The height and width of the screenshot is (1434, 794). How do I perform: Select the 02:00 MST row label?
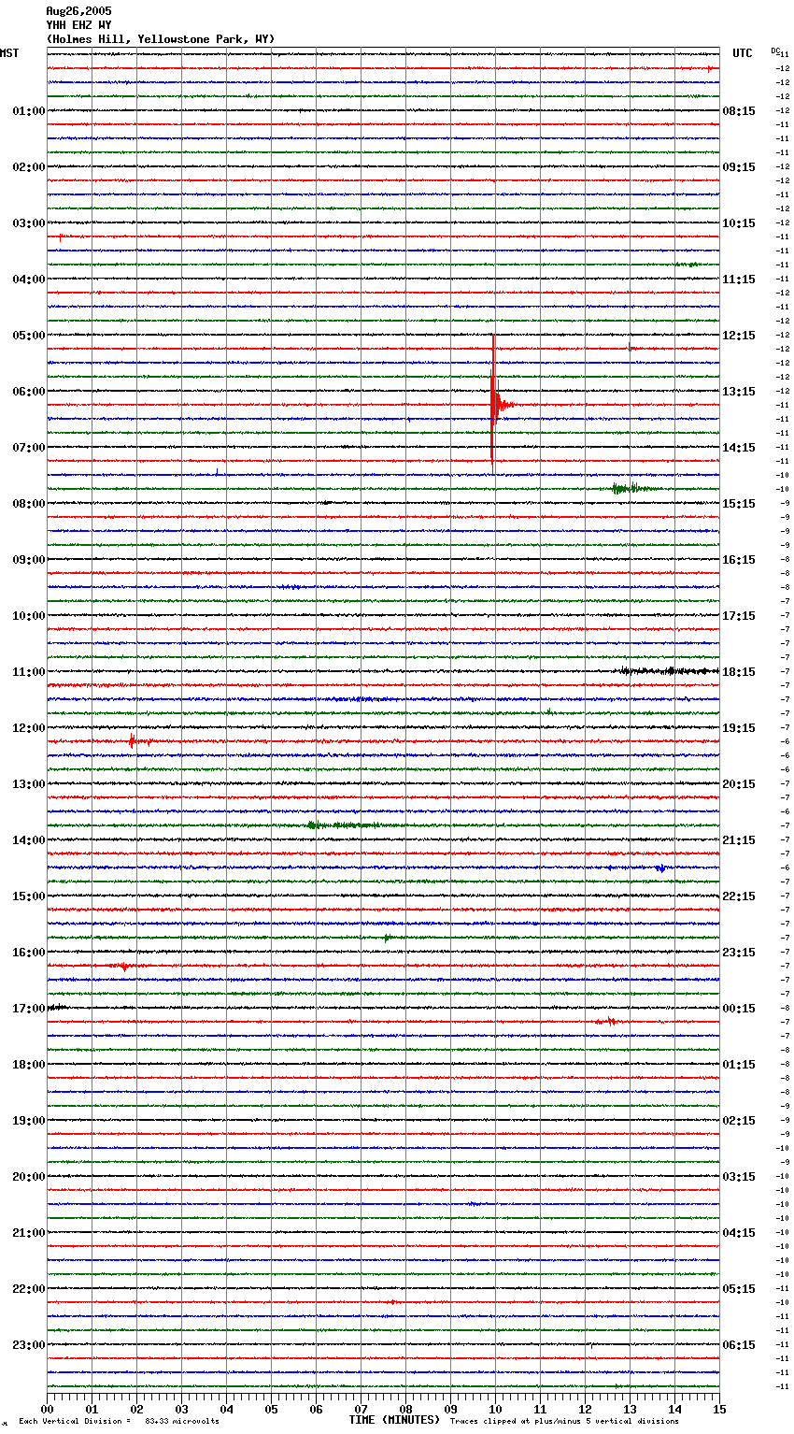(x=29, y=167)
